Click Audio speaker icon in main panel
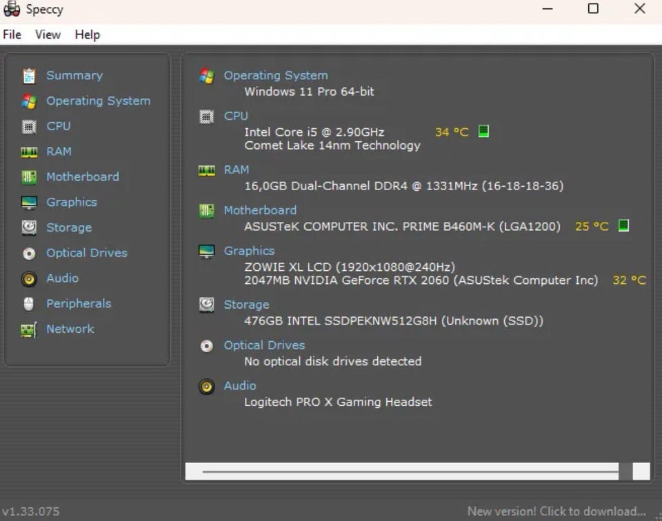The width and height of the screenshot is (662, 521). click(206, 387)
